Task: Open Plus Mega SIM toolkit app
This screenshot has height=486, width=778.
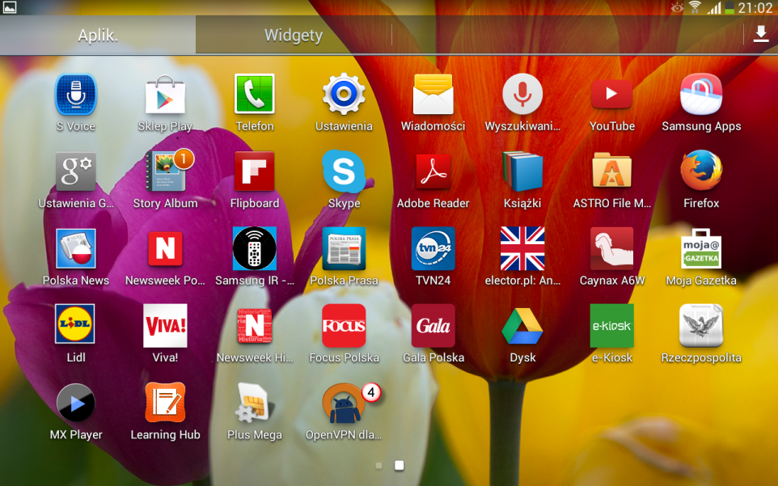Action: point(253,403)
